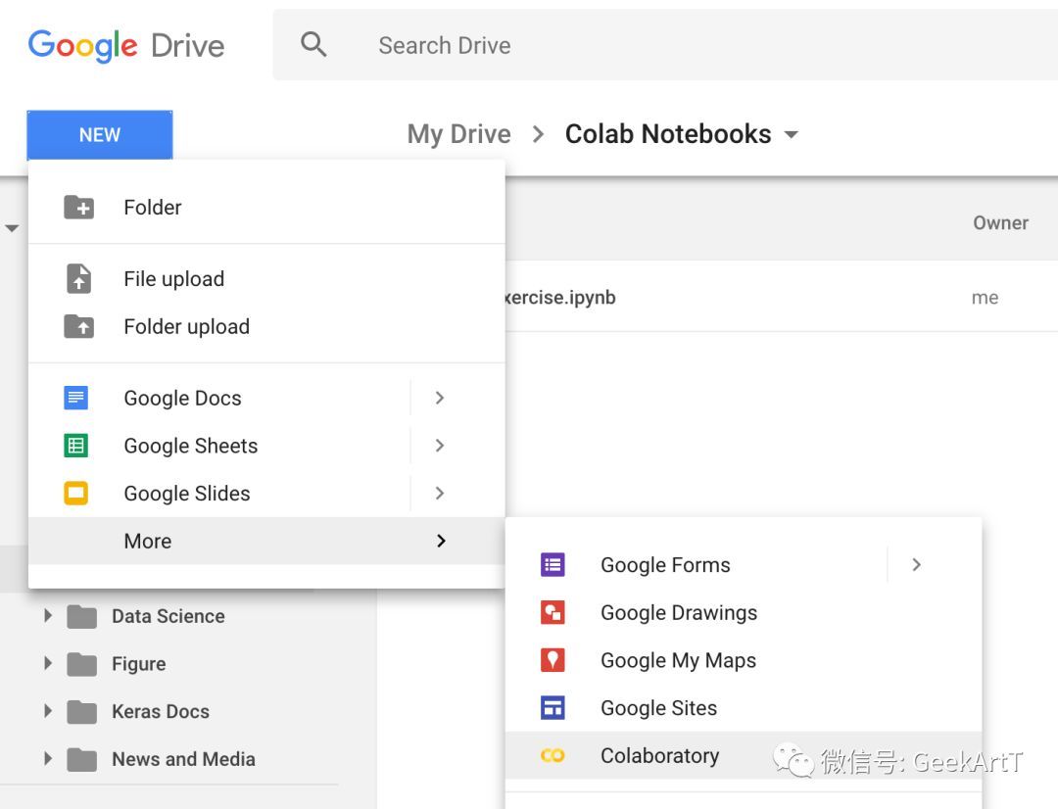Select Folder upload menu entry
Screen dimensions: 1058x809
(x=186, y=327)
